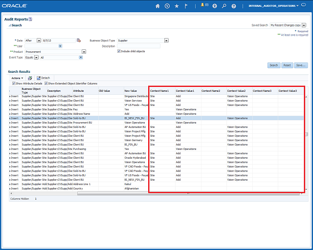This screenshot has width=313, height=250.
Task: Open the chat bubble icon
Action: pyautogui.click(x=303, y=5)
